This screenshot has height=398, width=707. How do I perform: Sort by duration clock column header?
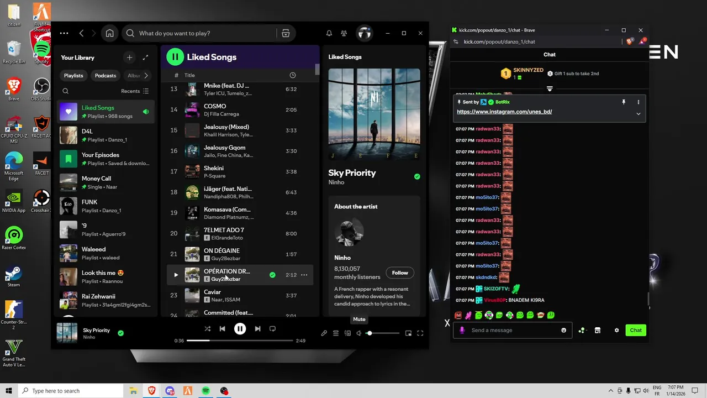293,75
